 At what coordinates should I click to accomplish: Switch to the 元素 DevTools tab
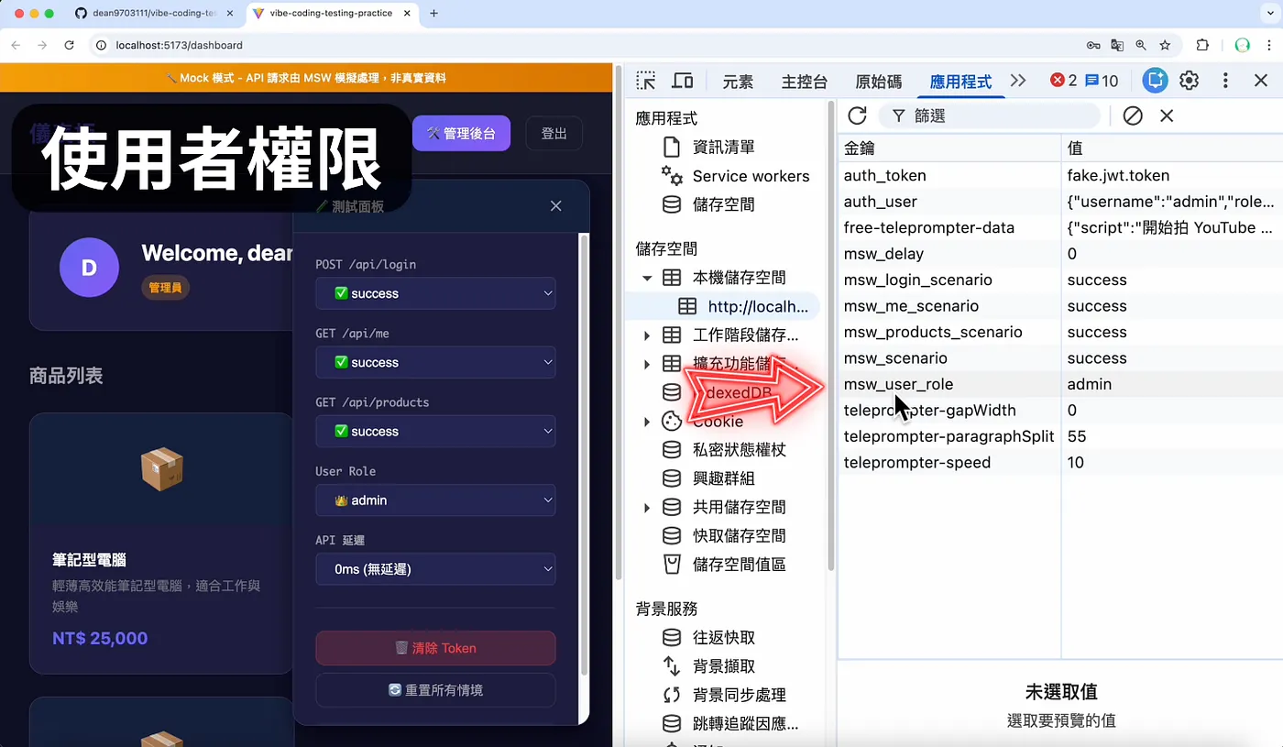click(x=738, y=82)
